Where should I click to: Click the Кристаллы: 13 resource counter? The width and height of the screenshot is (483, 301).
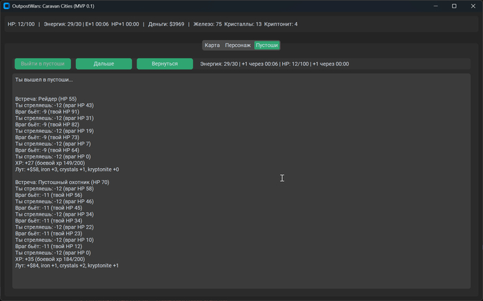point(243,24)
